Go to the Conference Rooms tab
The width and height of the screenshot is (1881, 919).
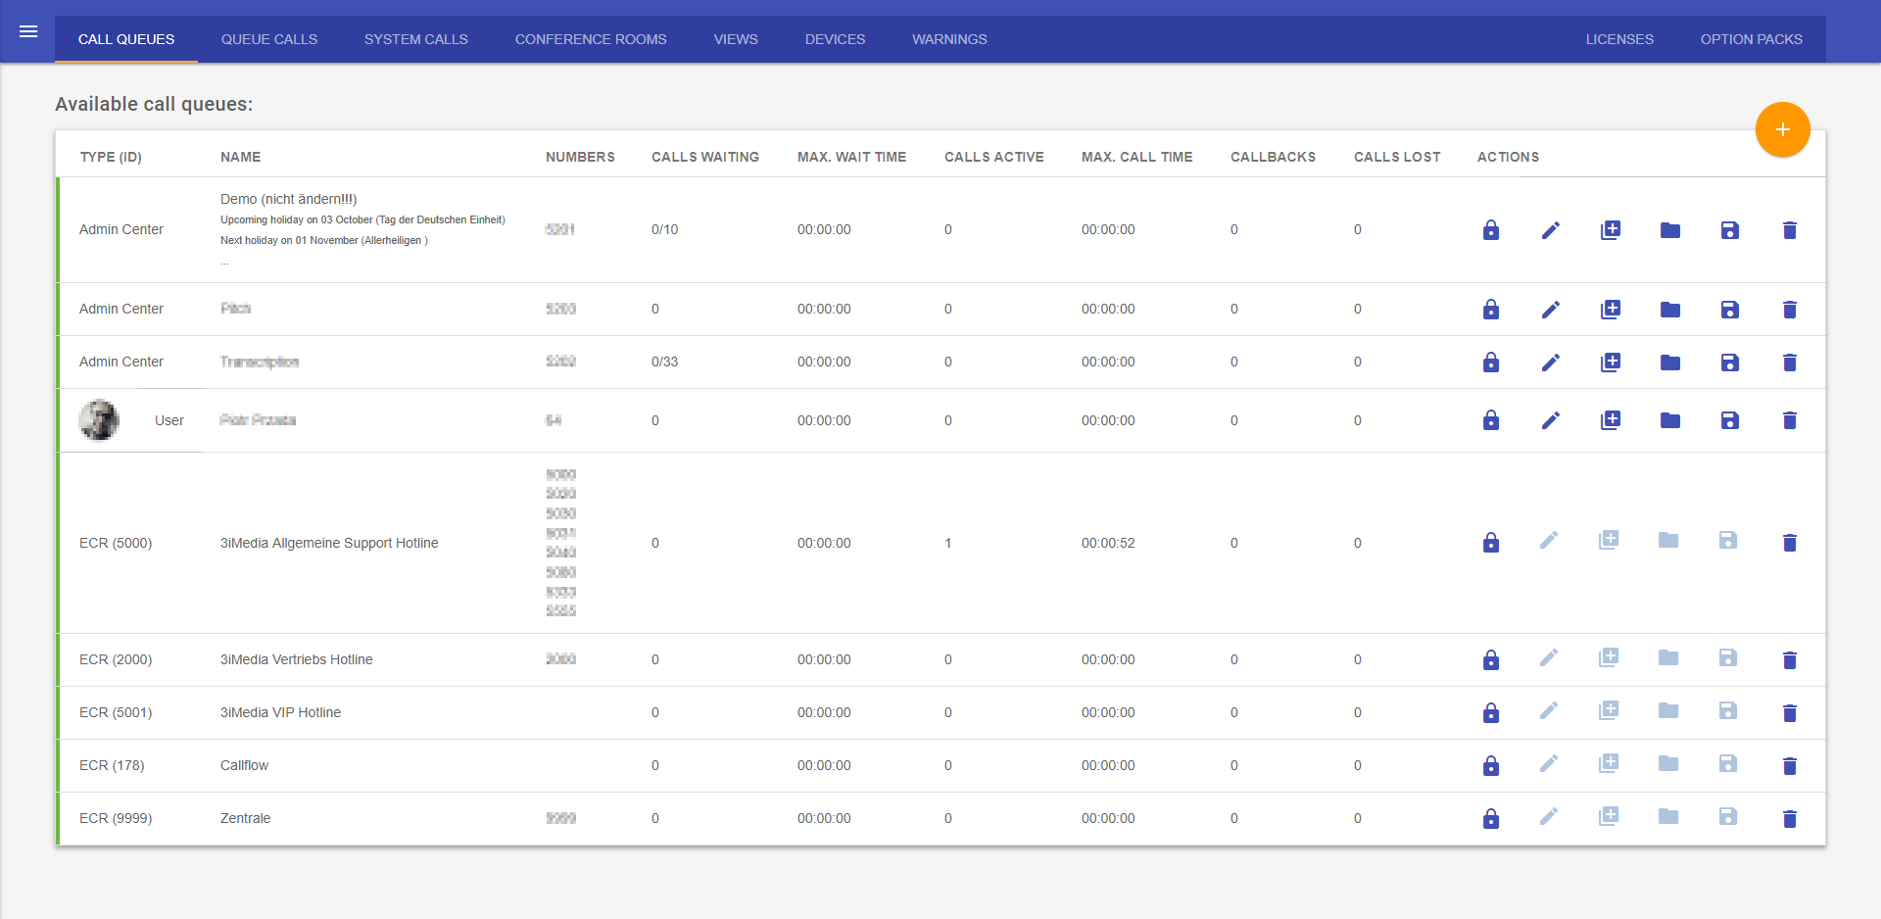(x=590, y=39)
